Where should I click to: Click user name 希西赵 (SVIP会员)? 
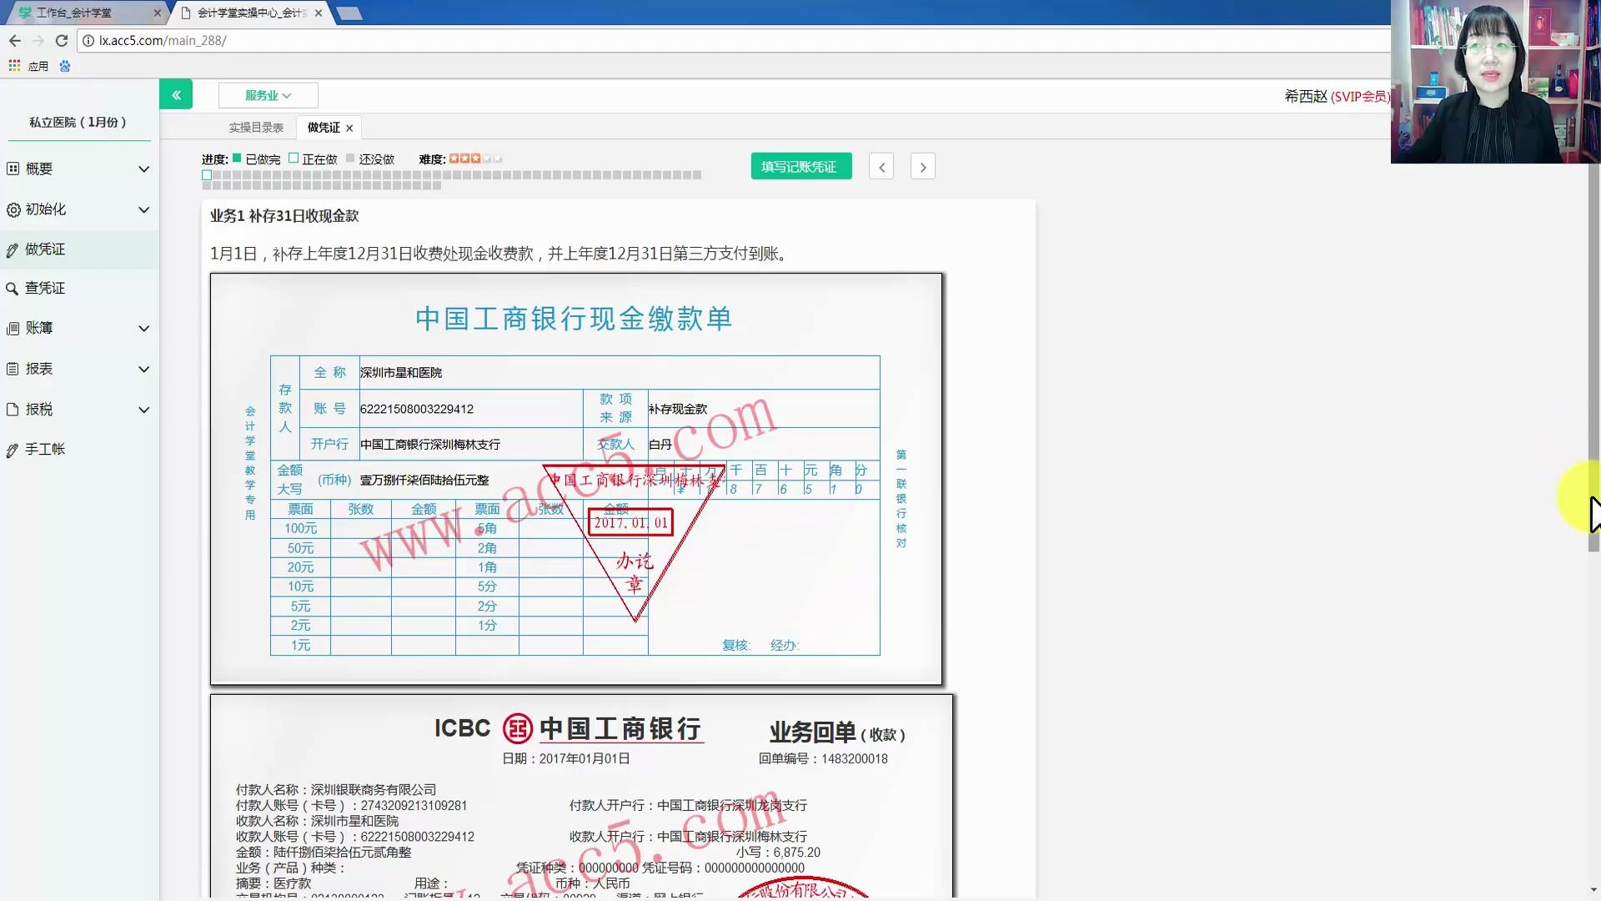pyautogui.click(x=1337, y=97)
